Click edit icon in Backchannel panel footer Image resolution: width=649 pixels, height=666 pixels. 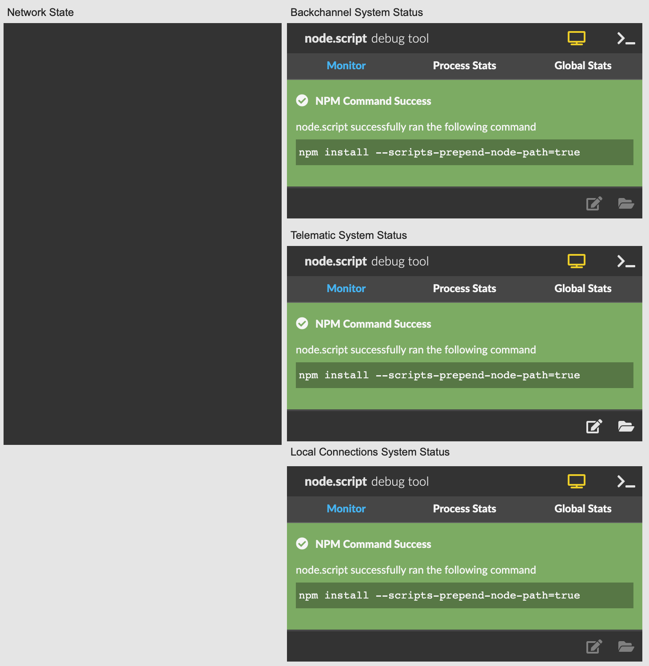tap(594, 203)
